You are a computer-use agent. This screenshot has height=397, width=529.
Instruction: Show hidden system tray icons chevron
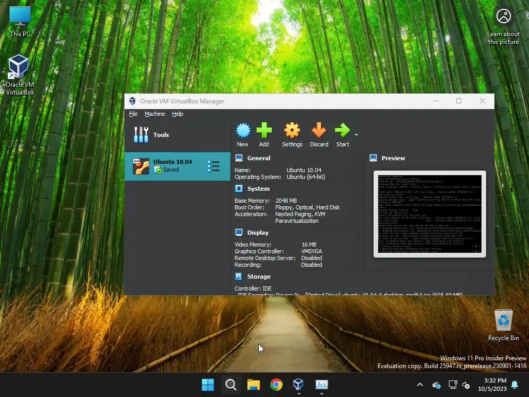coord(419,385)
